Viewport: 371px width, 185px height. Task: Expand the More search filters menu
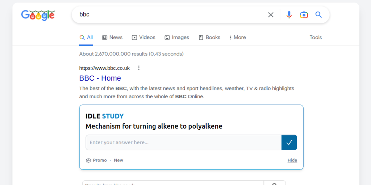[x=238, y=38]
